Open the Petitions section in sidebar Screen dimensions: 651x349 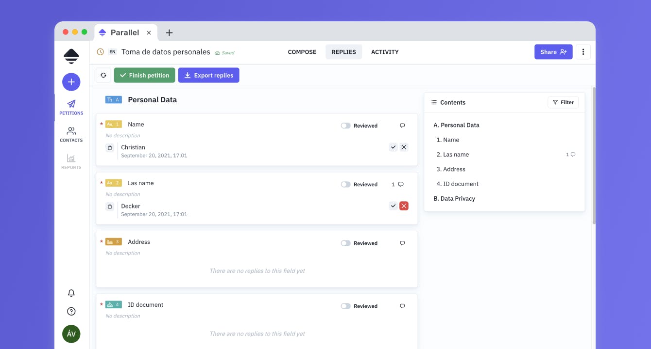tap(71, 108)
